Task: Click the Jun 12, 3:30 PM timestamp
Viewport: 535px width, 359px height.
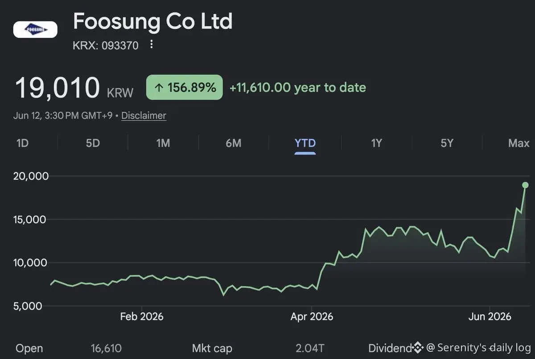Action: pos(64,115)
